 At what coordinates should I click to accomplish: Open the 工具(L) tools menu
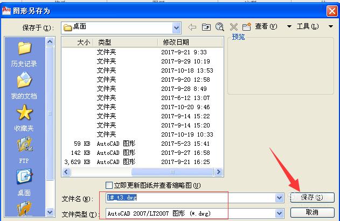click(308, 26)
